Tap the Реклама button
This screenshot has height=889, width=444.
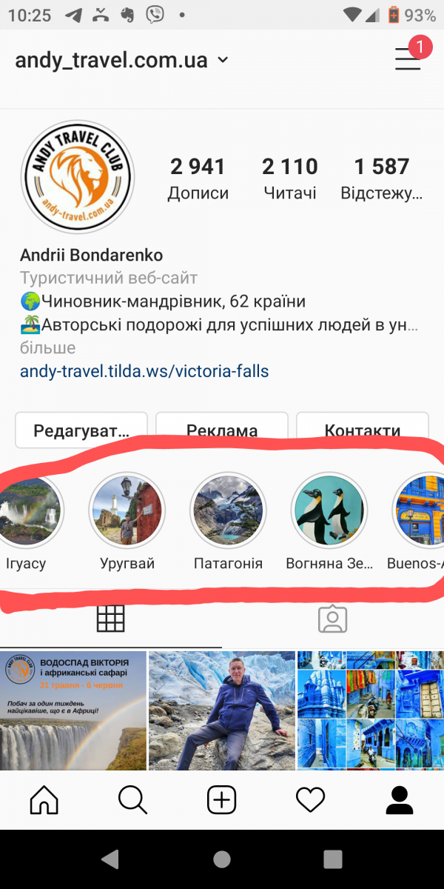pyautogui.click(x=222, y=430)
